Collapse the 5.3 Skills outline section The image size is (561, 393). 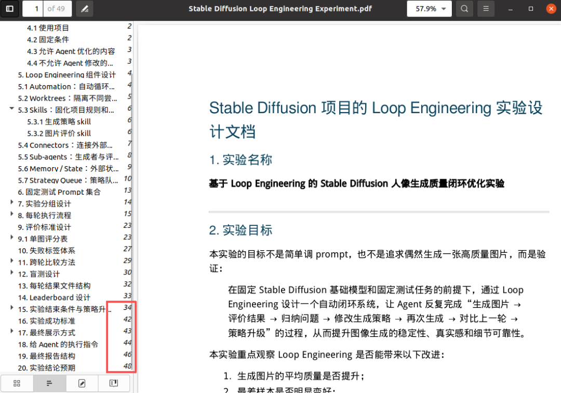12,109
